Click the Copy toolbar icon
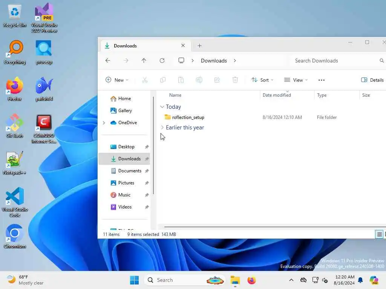This screenshot has height=289, width=386. [x=163, y=80]
